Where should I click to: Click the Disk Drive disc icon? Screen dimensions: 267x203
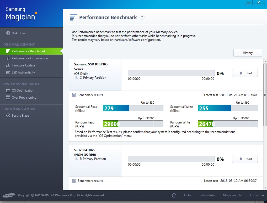[8, 33]
